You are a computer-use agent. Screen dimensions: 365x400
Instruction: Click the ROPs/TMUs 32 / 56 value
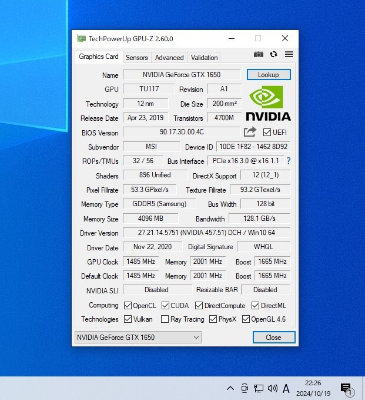[x=143, y=161]
